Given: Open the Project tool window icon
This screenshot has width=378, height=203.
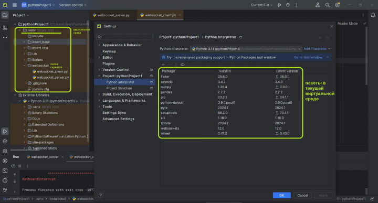Looking at the screenshot, I should (x=5, y=15).
